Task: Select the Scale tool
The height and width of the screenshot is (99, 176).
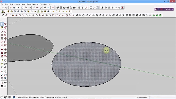Action: tap(2, 56)
